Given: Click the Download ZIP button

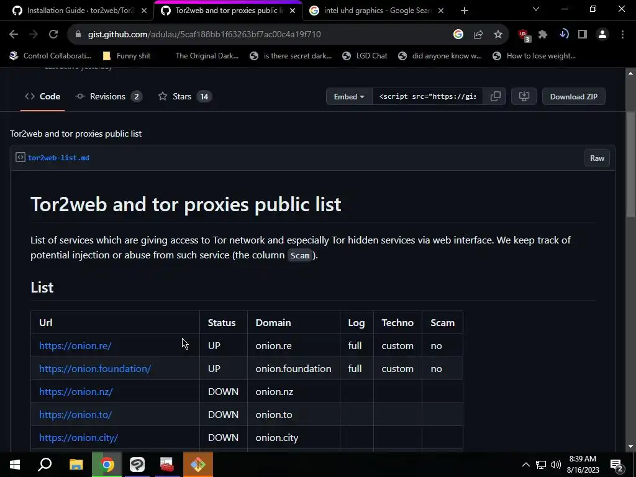Looking at the screenshot, I should tap(573, 96).
